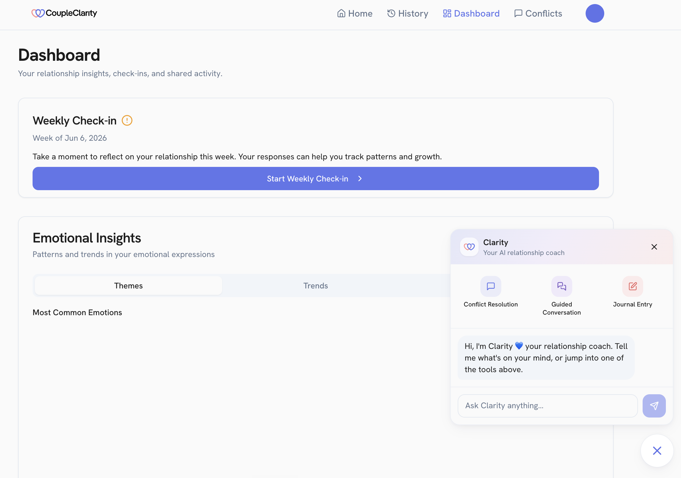Open the Conflict Resolution tool
This screenshot has height=478, width=681.
491,292
